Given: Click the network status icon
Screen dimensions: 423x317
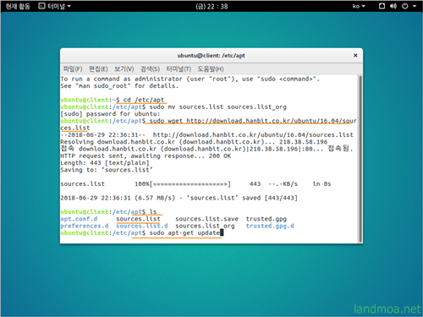Looking at the screenshot, I should 382,6.
